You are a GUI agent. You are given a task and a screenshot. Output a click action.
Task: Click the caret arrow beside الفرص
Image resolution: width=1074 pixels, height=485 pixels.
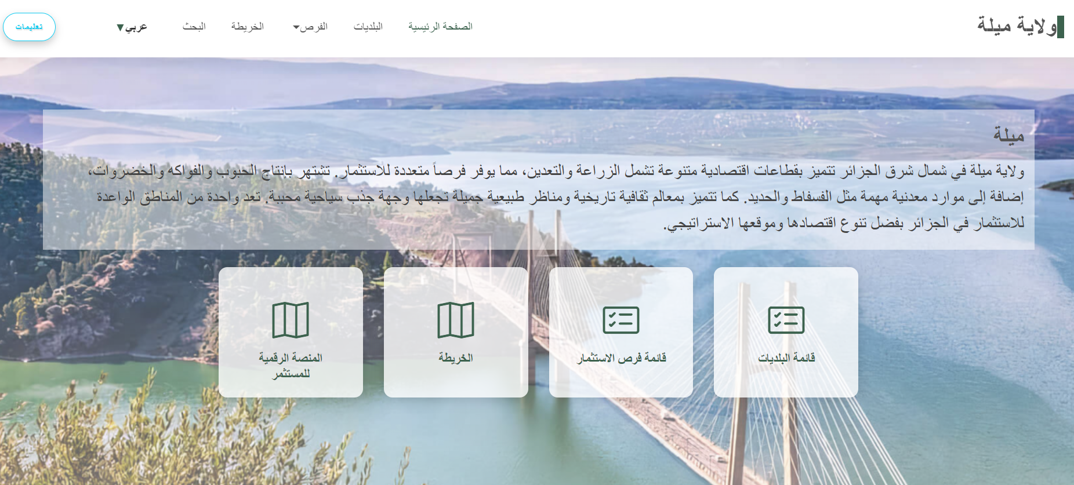point(296,27)
